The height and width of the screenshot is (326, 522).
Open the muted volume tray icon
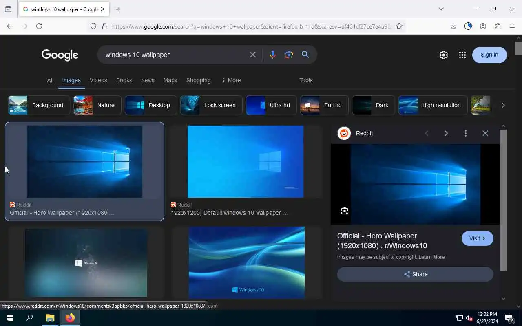point(469,318)
